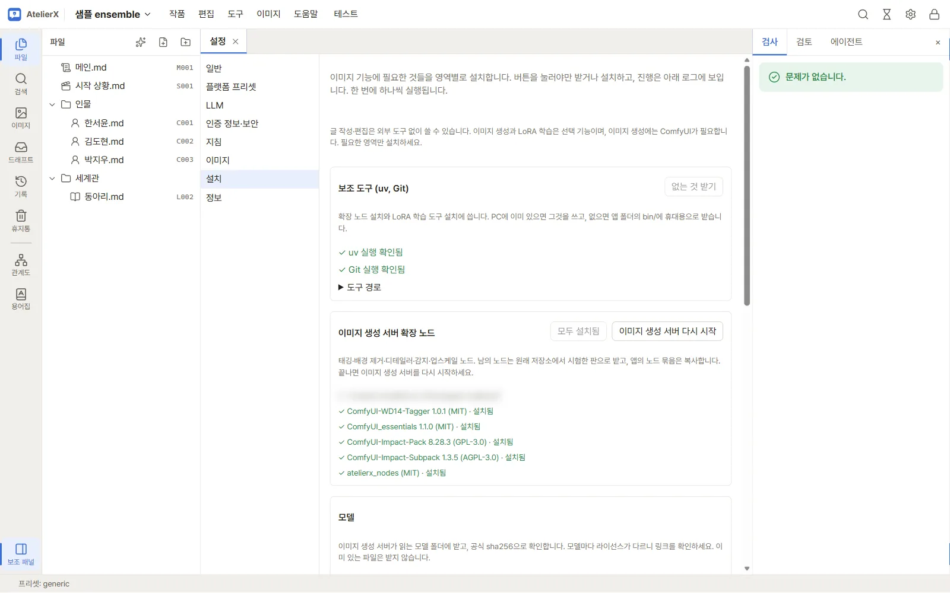950x593 pixels.
Task: Open the 테스트 menu
Action: click(346, 14)
